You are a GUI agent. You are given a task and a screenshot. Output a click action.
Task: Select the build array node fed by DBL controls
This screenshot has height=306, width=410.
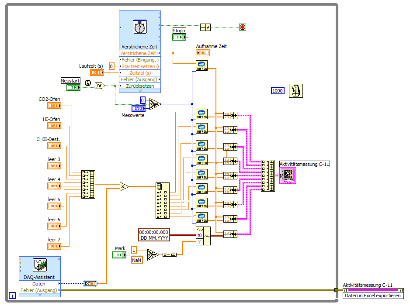[x=88, y=184]
